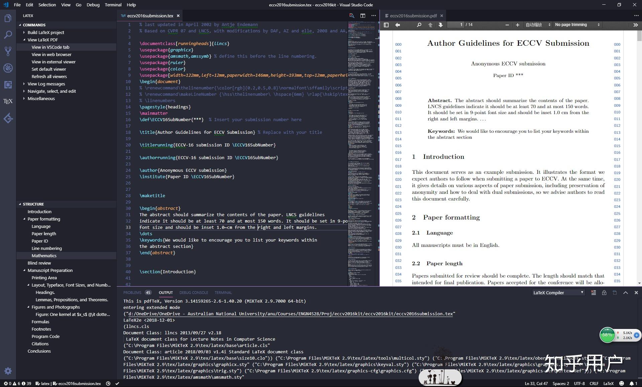642x387 pixels.
Task: Open the Extensions view icon
Action: [x=8, y=85]
